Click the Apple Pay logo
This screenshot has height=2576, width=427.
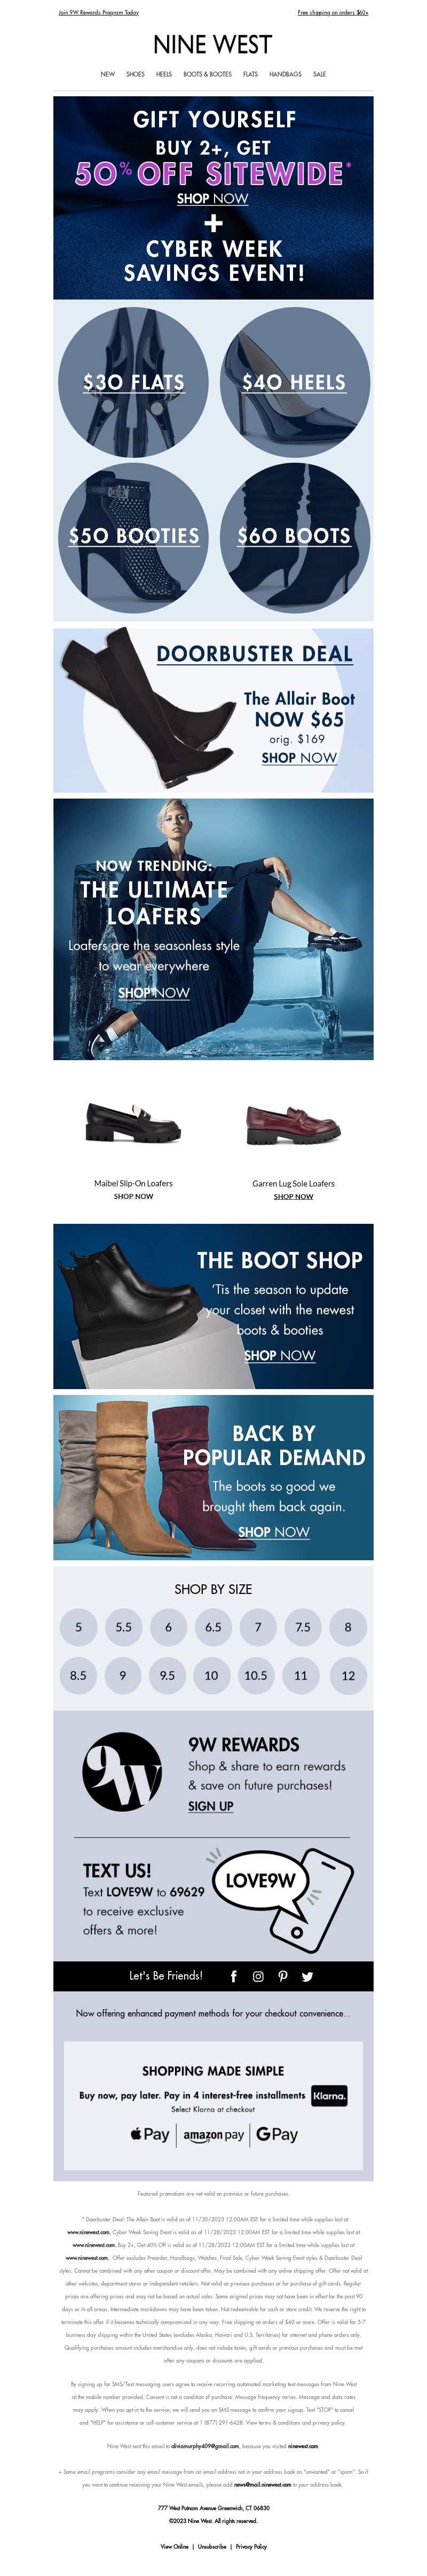[x=149, y=2134]
